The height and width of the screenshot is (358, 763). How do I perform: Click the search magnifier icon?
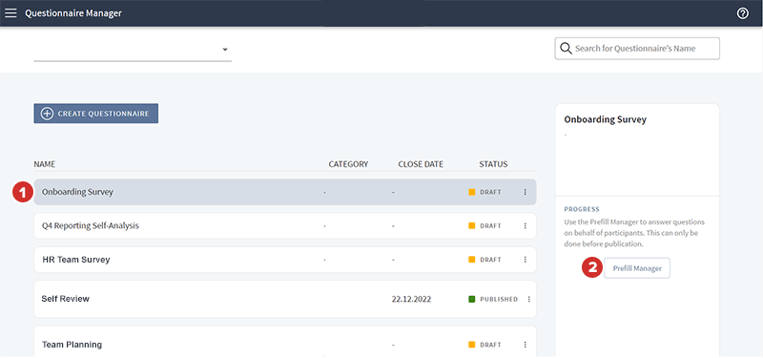coord(566,49)
